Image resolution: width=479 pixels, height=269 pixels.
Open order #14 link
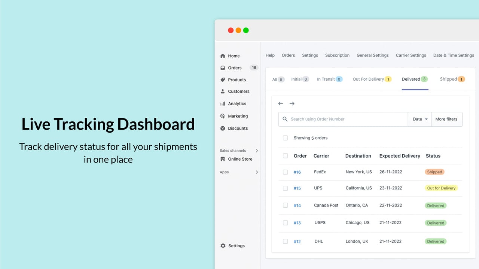[x=297, y=205]
